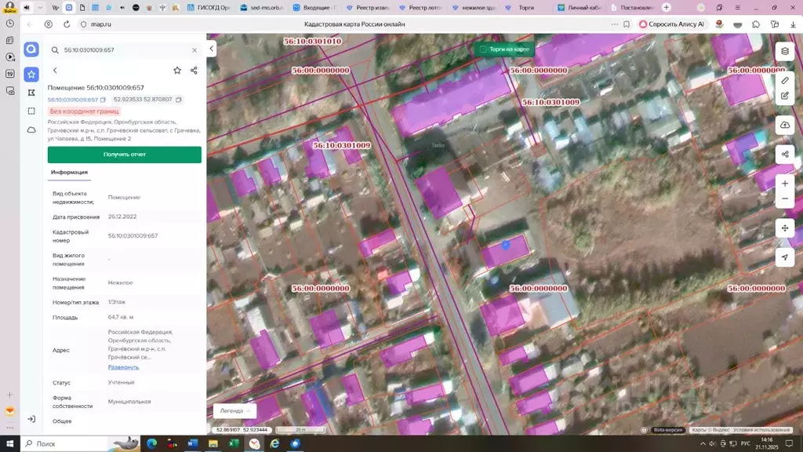Select the pencil drawing tool on map
The width and height of the screenshot is (803, 452).
point(784,81)
